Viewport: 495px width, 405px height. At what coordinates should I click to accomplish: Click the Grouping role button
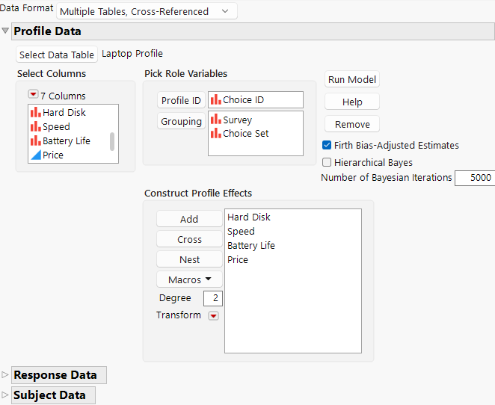click(181, 121)
